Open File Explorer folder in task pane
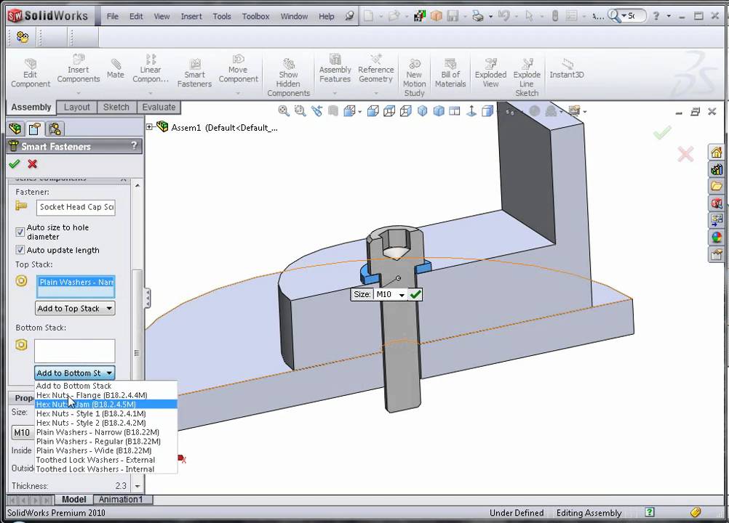The image size is (729, 523). pos(717,186)
